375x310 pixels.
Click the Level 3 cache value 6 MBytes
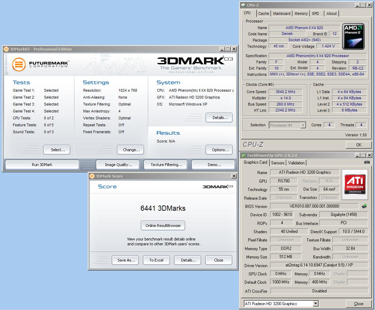[x=349, y=110]
